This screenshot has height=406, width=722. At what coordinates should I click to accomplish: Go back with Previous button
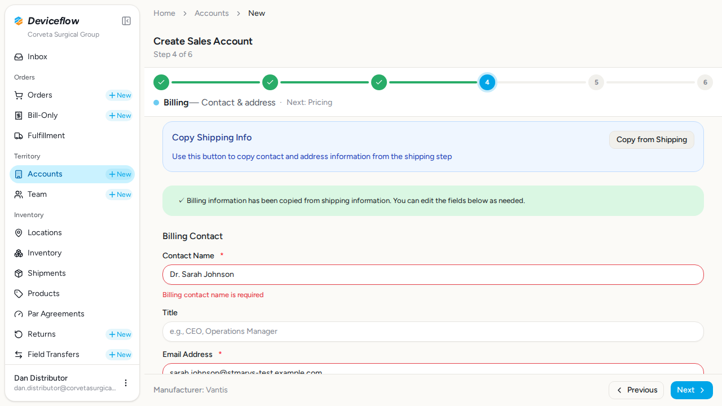636,390
